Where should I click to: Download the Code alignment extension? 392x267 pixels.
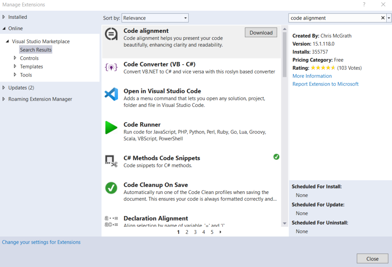[x=261, y=33]
